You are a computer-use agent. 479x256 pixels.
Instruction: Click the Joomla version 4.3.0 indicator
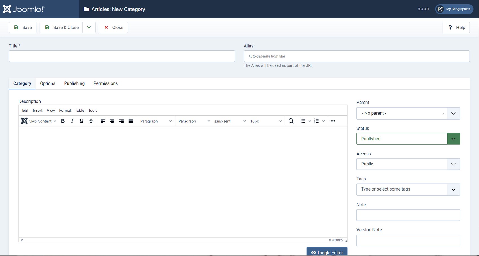point(423,9)
